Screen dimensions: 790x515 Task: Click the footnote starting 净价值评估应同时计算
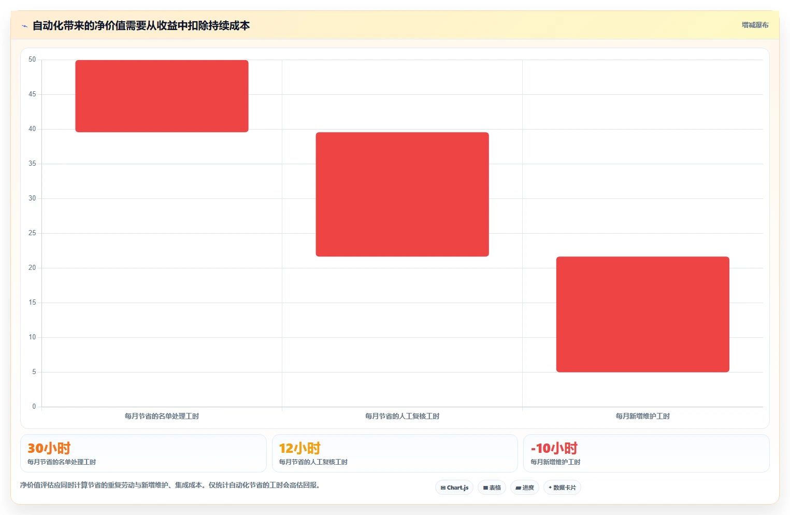(170, 485)
